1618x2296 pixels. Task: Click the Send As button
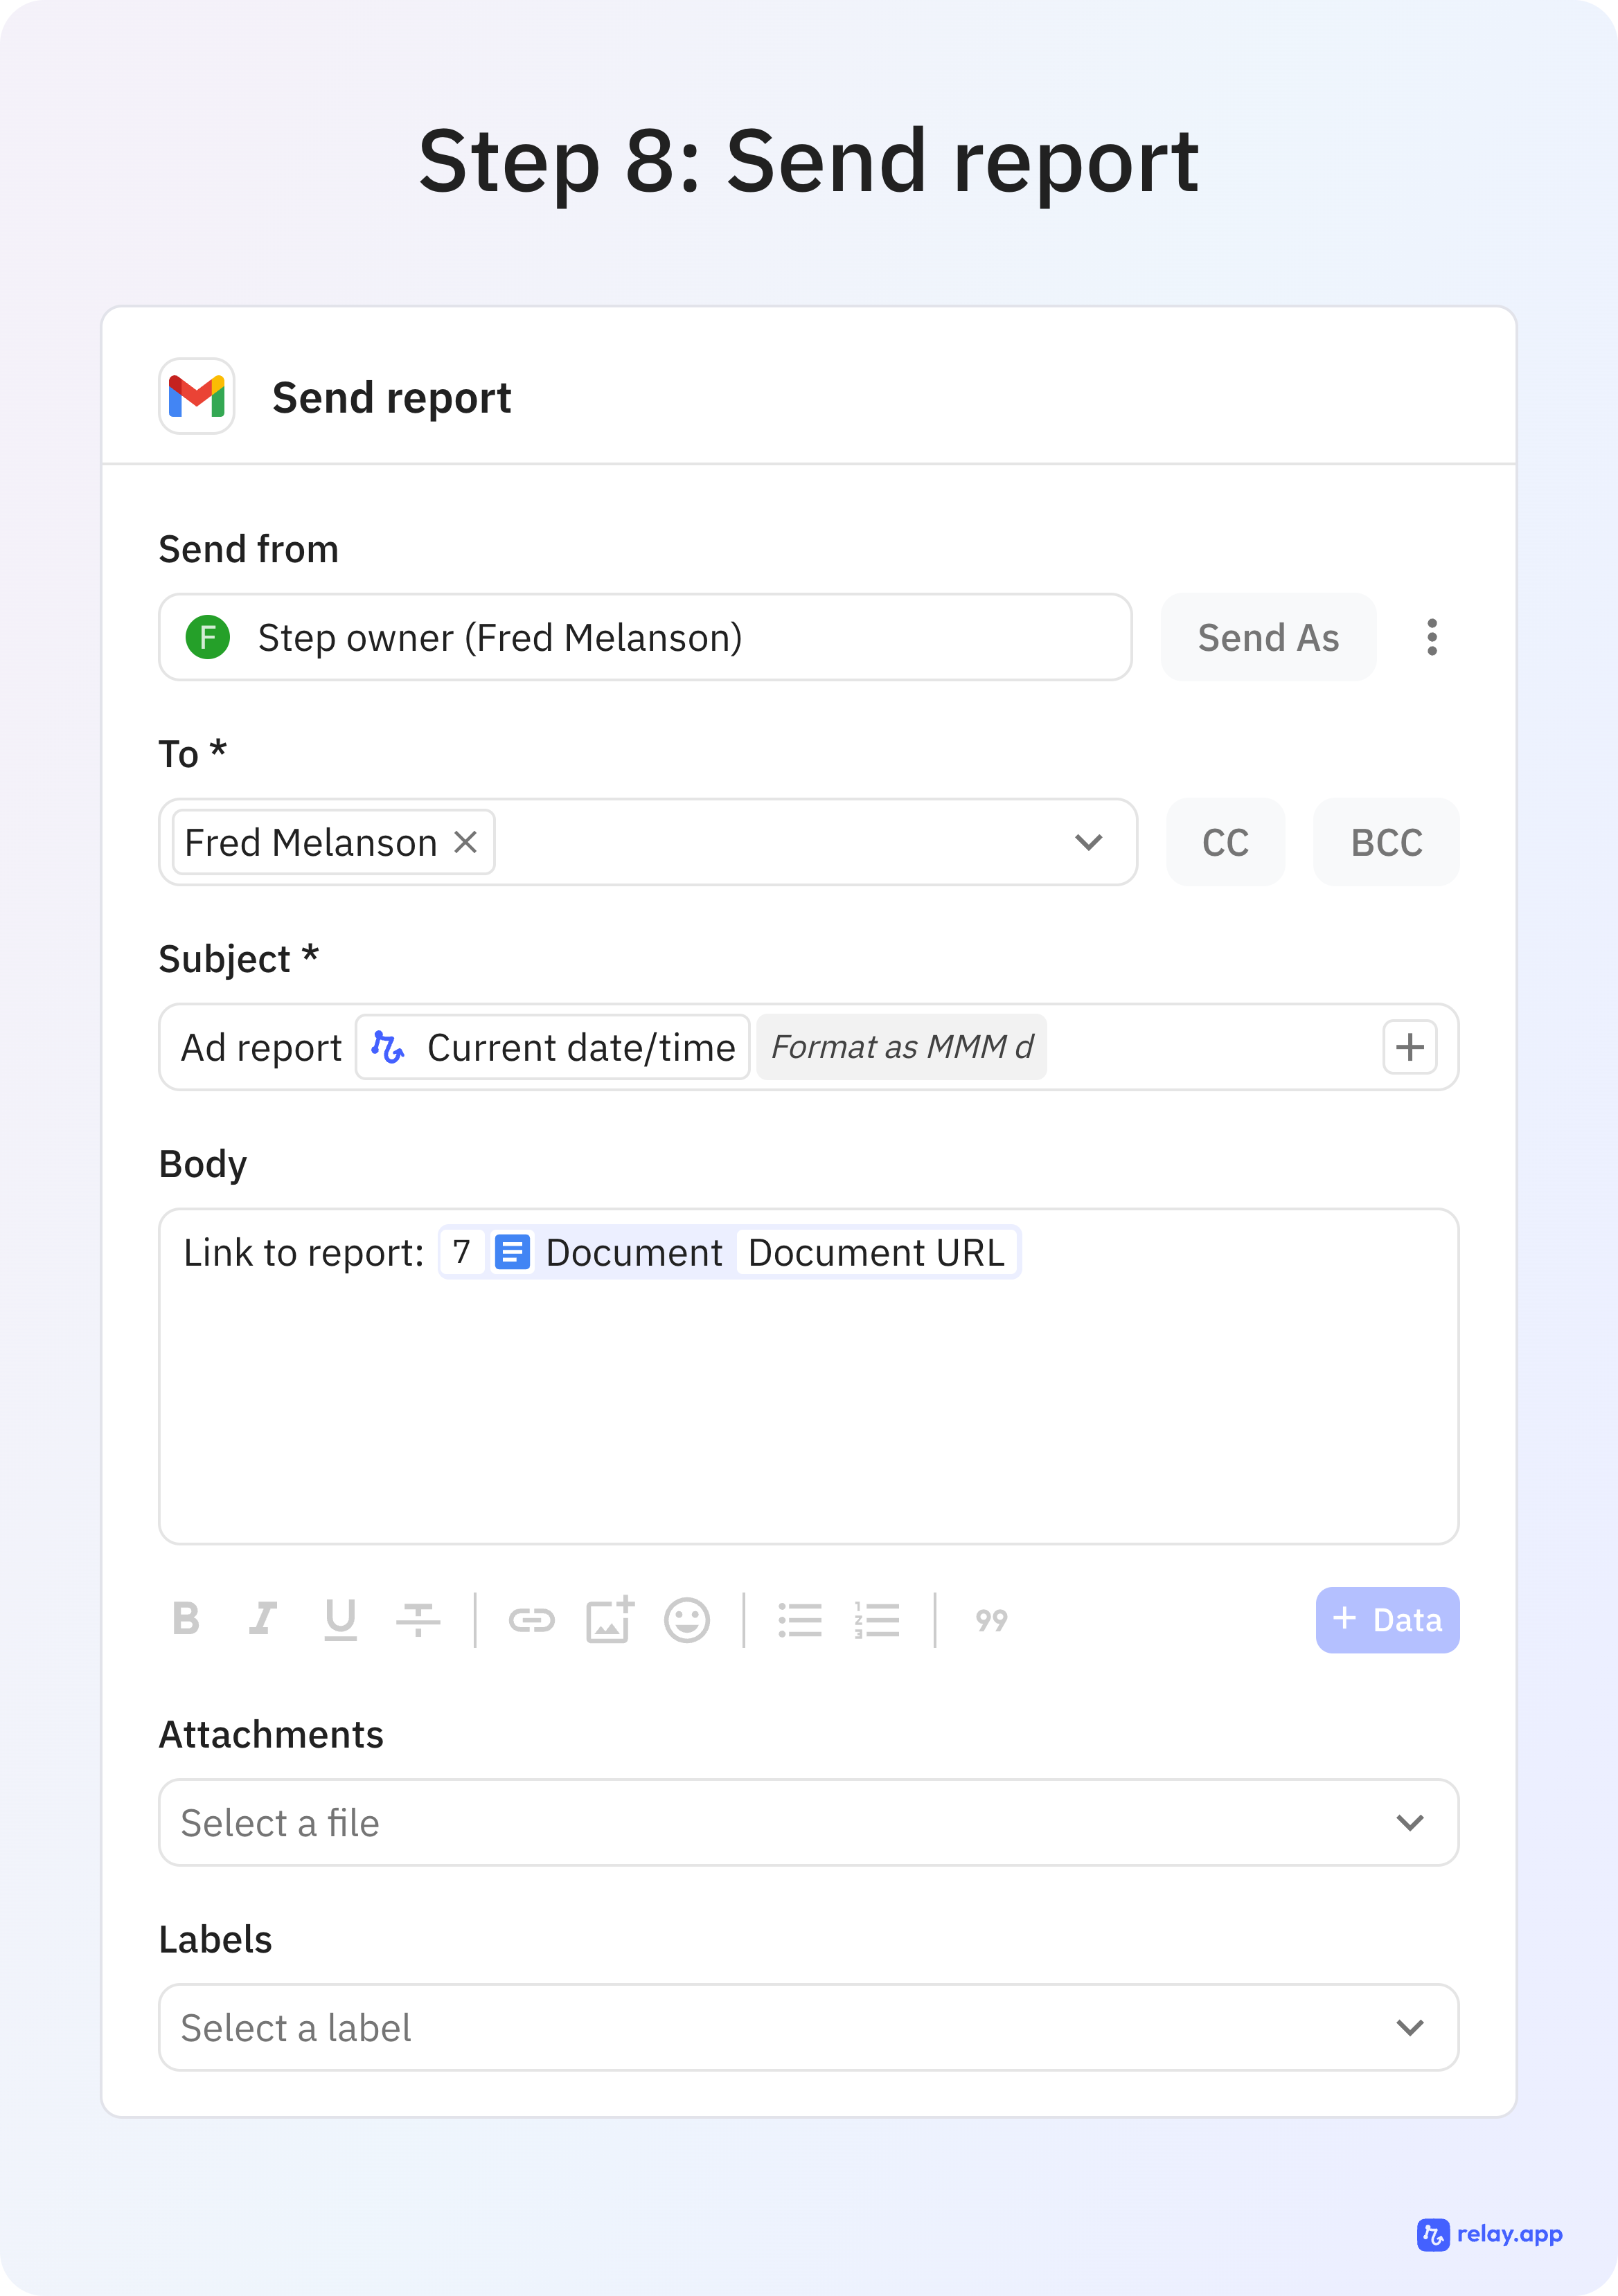(1268, 637)
